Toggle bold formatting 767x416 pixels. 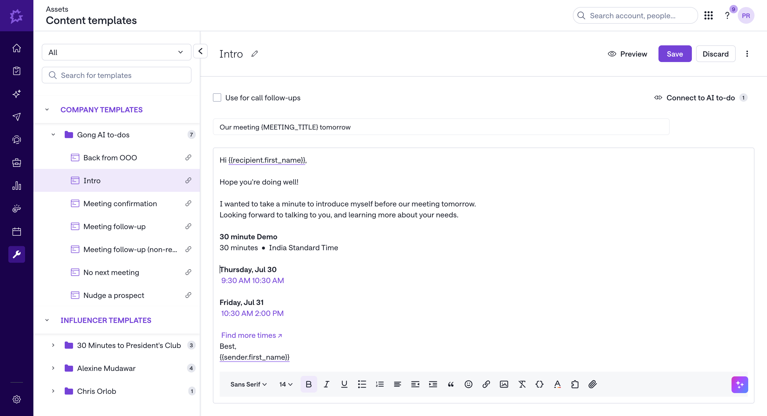coord(309,384)
